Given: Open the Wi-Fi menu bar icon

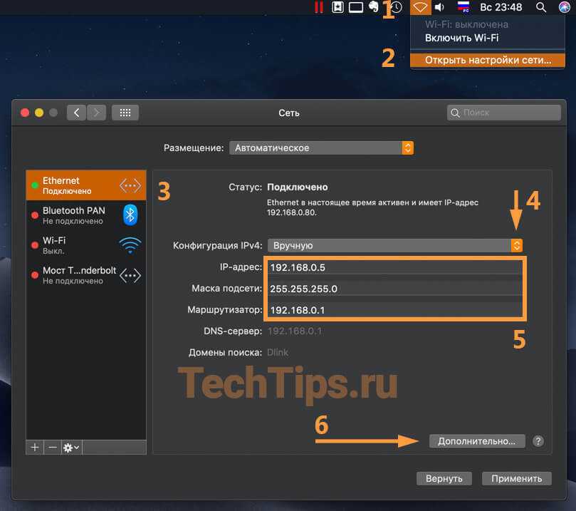Looking at the screenshot, I should 420,7.
